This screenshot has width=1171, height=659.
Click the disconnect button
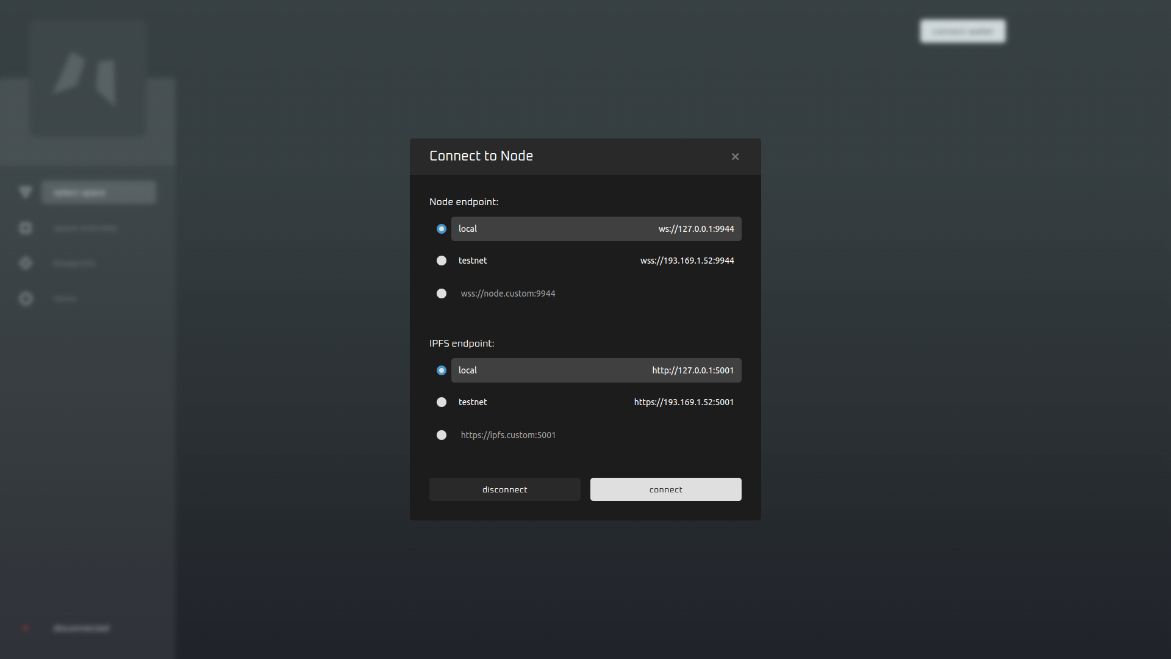coord(505,489)
